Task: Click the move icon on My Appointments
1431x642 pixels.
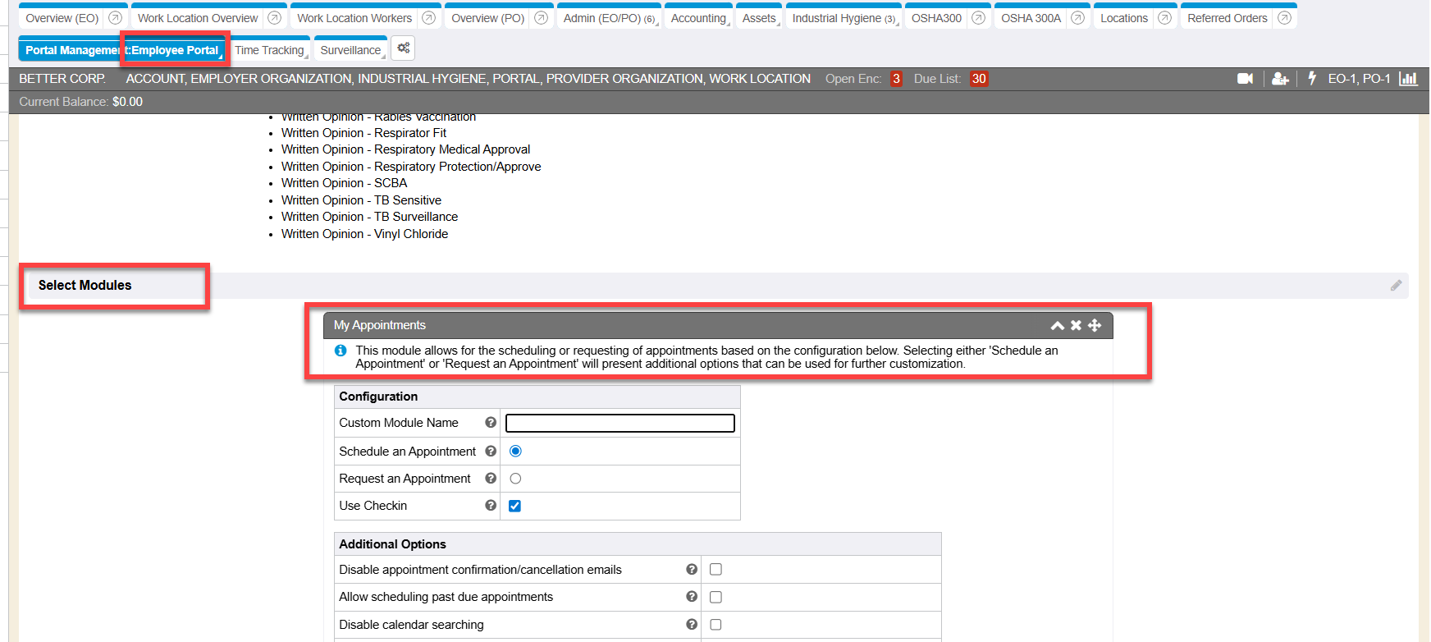Action: click(1095, 325)
